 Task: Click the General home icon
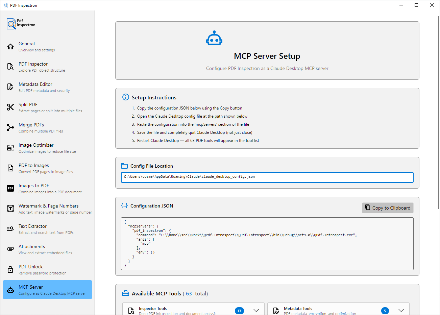pyautogui.click(x=10, y=47)
